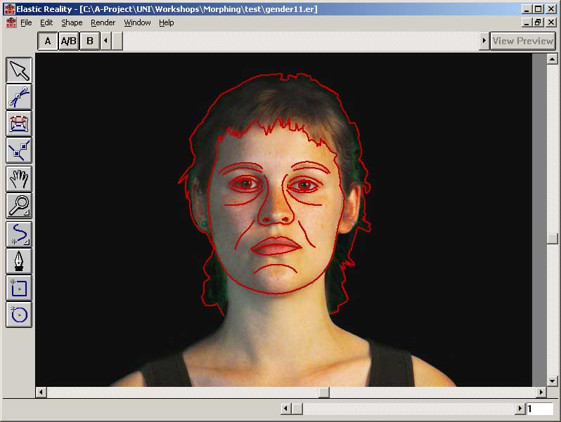The height and width of the screenshot is (422, 561).
Task: Switch view to image B
Action: click(90, 41)
